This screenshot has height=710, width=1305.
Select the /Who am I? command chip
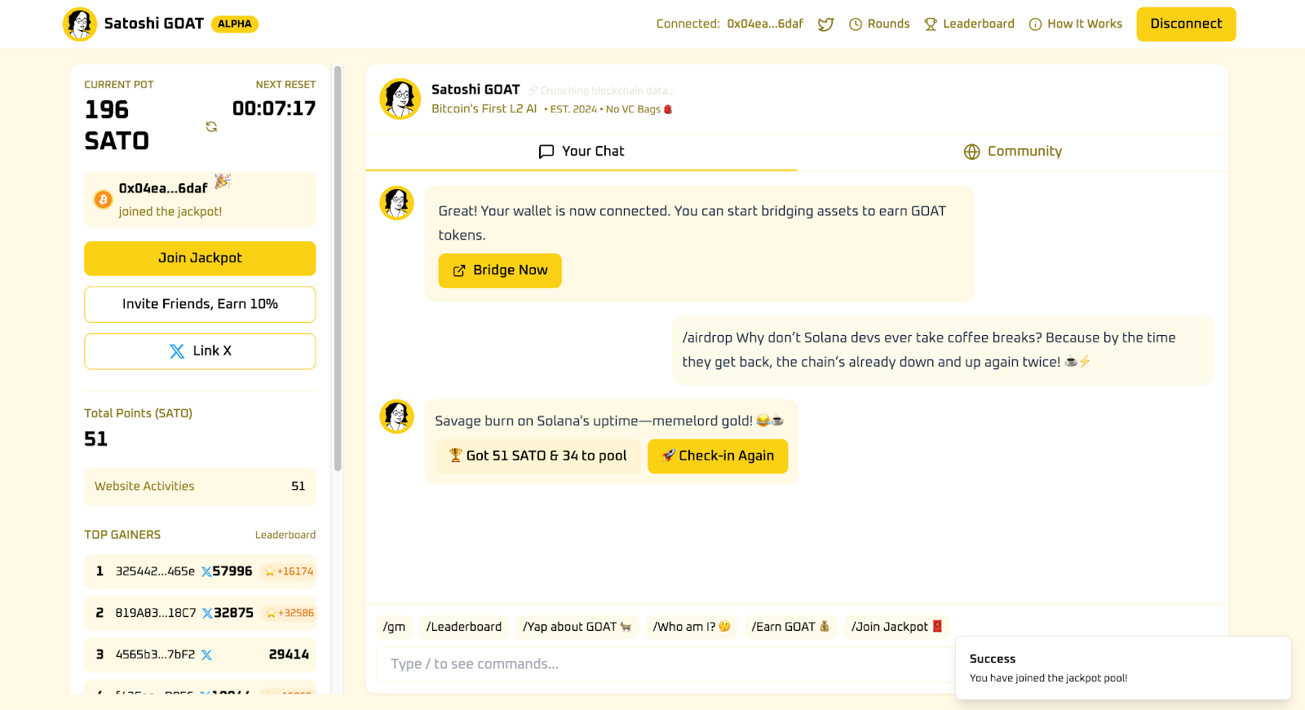click(692, 627)
